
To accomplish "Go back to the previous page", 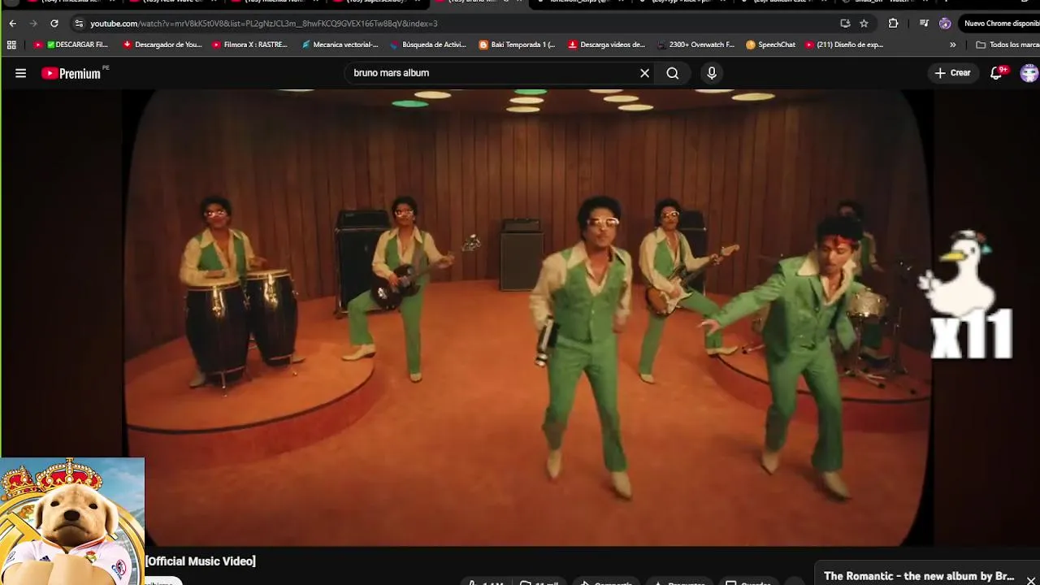I will point(12,24).
